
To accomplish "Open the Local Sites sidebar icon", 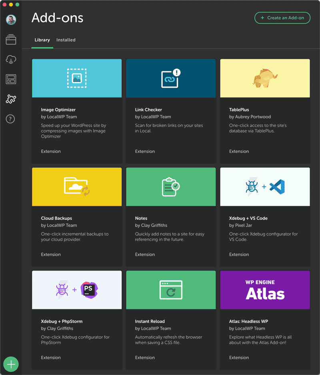I will point(11,40).
